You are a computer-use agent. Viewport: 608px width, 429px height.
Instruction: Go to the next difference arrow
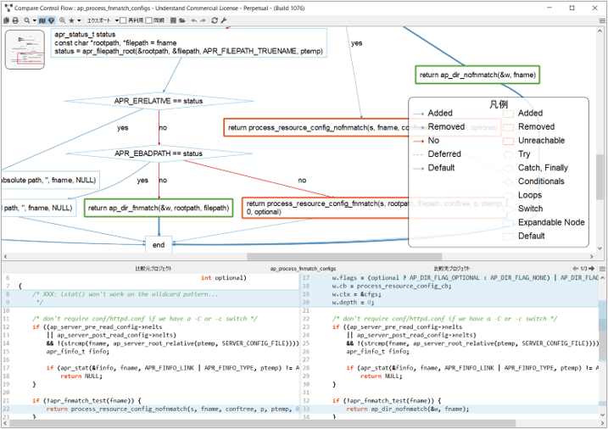[x=592, y=268]
